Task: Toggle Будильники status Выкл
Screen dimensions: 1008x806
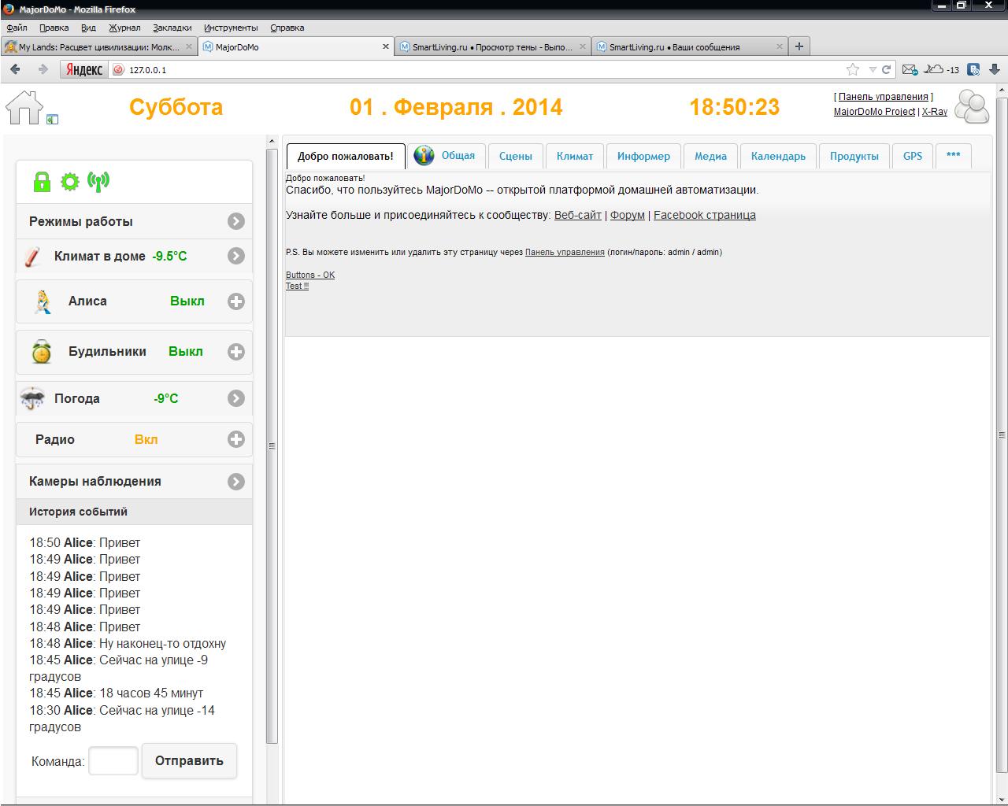Action: coord(185,352)
